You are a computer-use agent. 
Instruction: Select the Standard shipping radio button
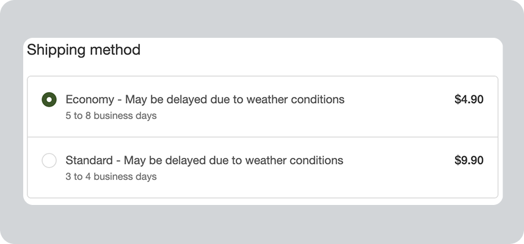click(49, 161)
